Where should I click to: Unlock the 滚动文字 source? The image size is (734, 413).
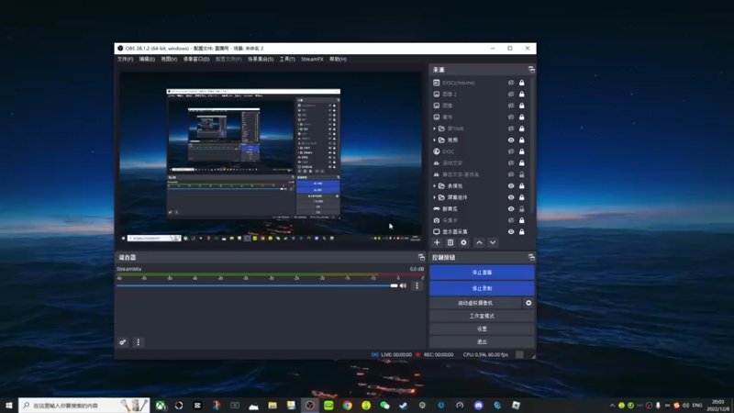(x=521, y=163)
